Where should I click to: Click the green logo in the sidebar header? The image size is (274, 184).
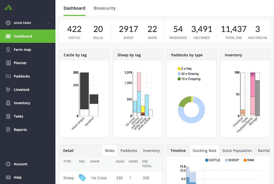[8, 7]
